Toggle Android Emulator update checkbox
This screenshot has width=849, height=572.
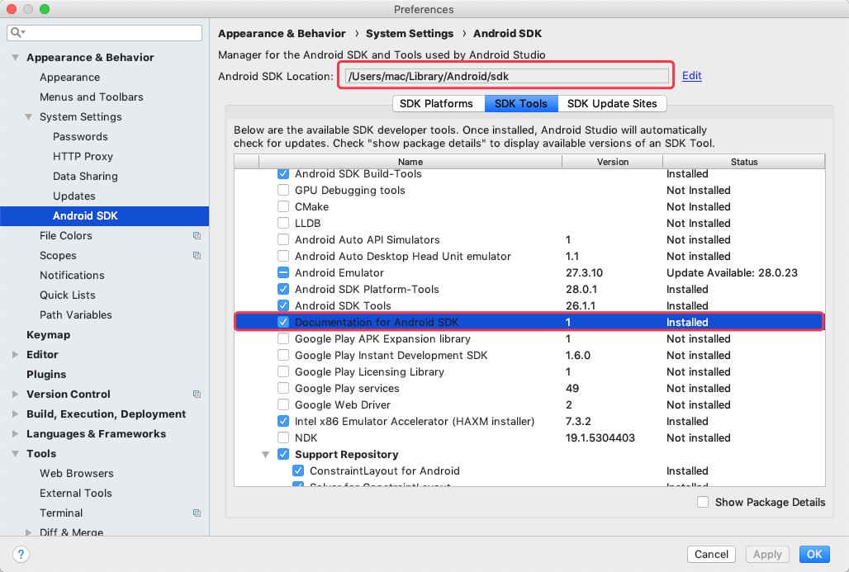pos(282,272)
